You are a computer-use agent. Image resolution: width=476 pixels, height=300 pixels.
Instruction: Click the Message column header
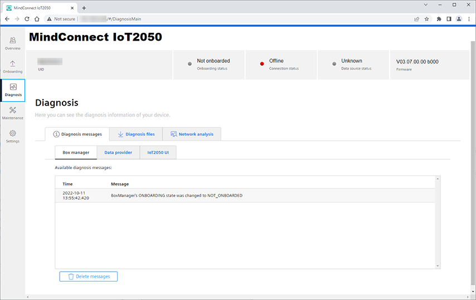[x=120, y=184]
